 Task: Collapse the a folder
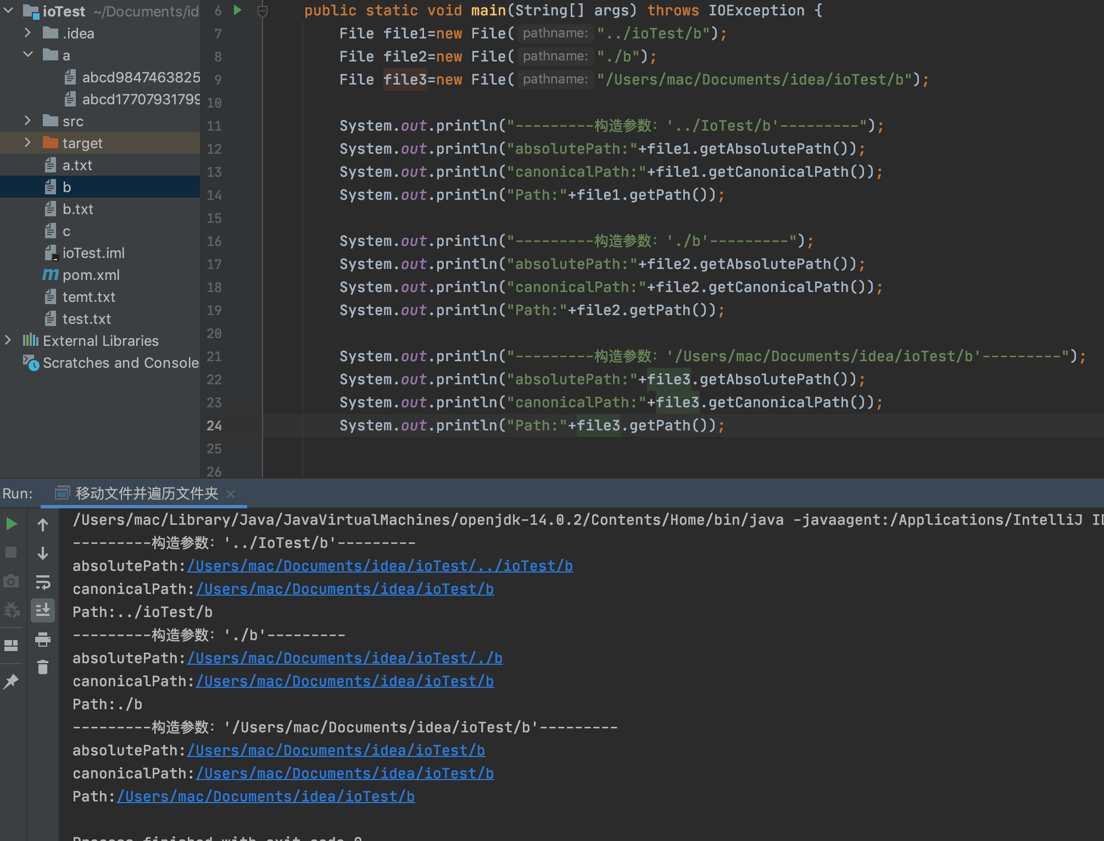point(27,55)
